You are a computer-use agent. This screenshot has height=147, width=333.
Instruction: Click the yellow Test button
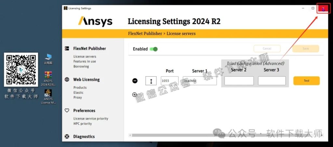point(306,81)
